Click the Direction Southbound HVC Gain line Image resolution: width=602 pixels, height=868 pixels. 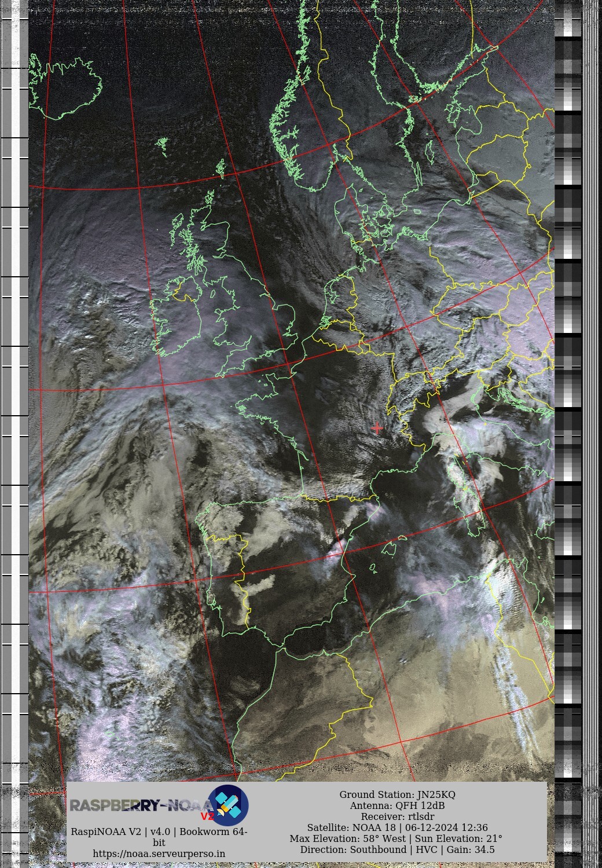click(x=397, y=849)
